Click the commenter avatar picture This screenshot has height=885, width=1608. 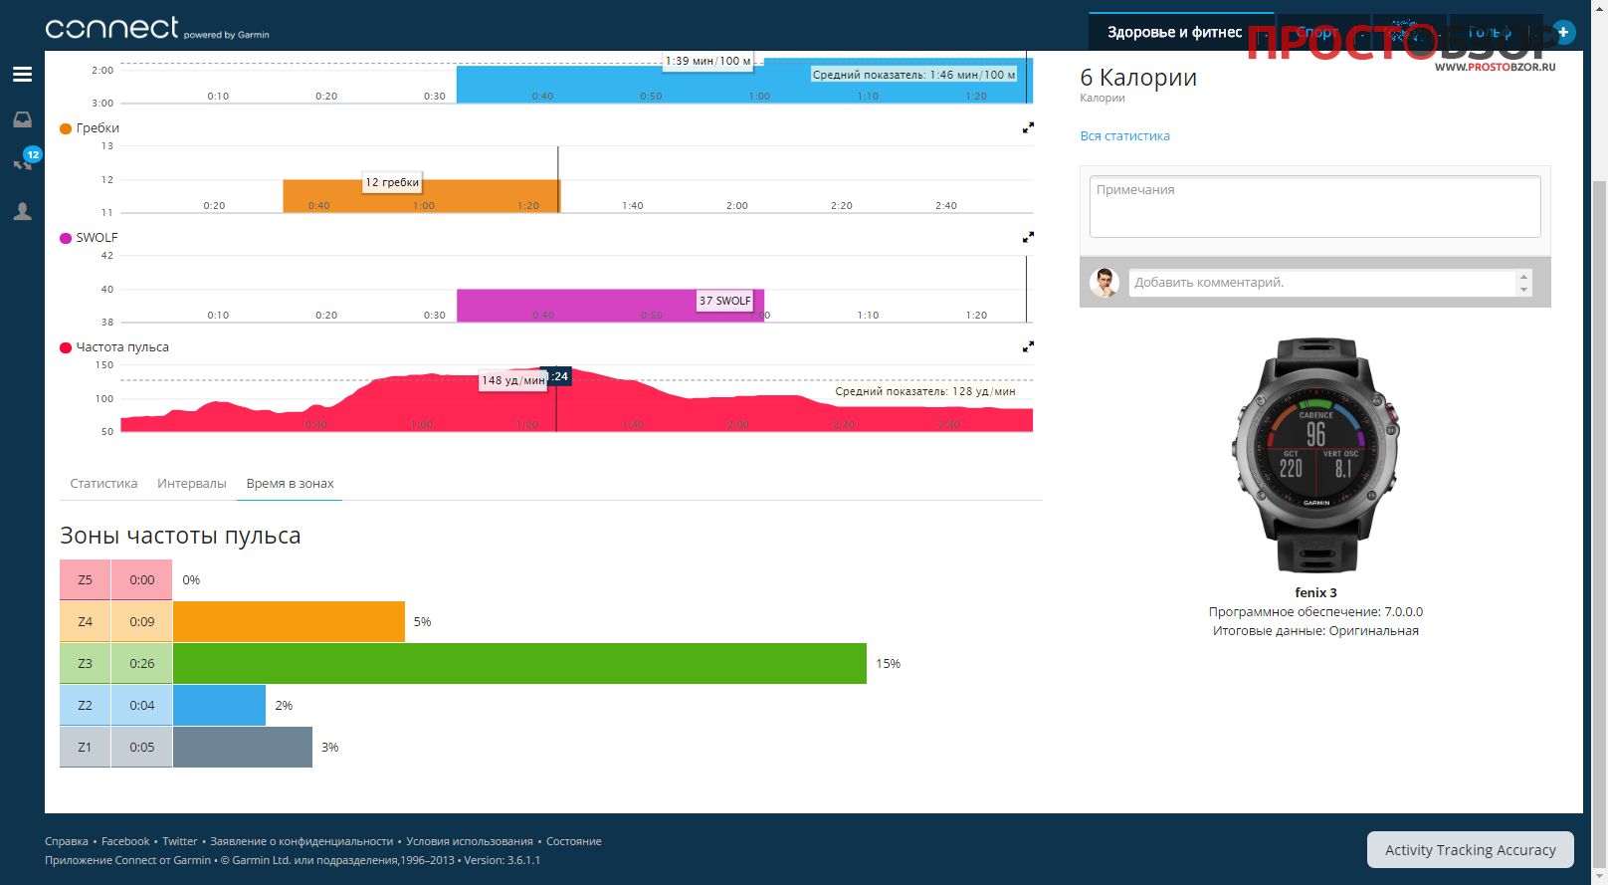tap(1104, 283)
